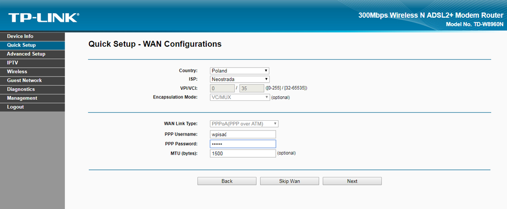Click the VCI value field

coord(255,88)
